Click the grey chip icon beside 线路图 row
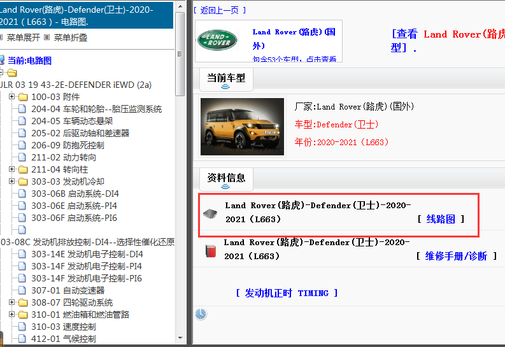 210,213
